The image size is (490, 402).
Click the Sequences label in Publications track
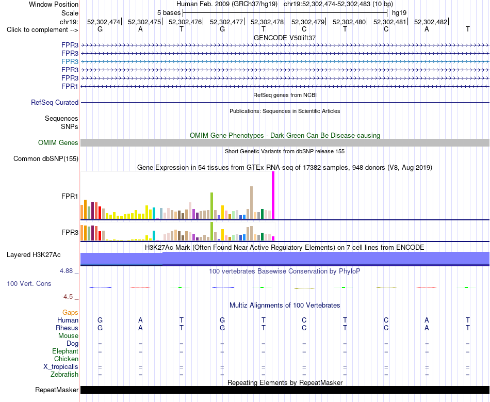[x=61, y=119]
